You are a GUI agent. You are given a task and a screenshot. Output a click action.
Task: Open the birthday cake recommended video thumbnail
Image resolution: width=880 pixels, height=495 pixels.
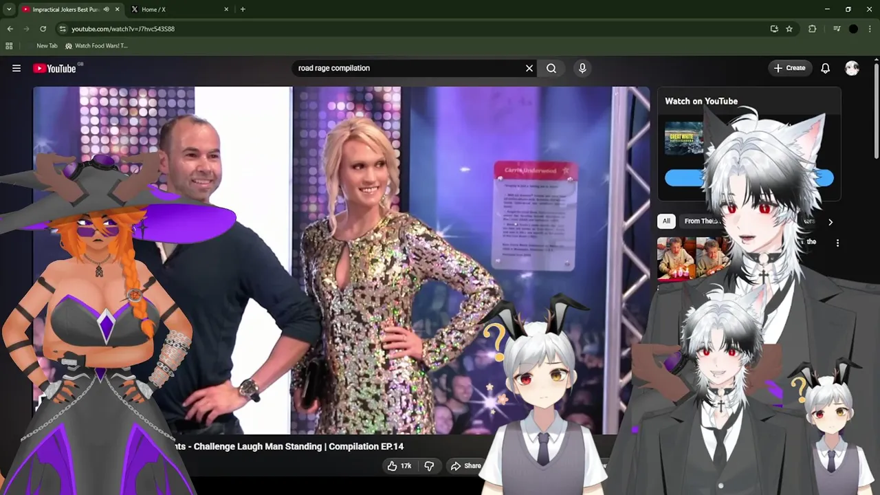[693, 259]
